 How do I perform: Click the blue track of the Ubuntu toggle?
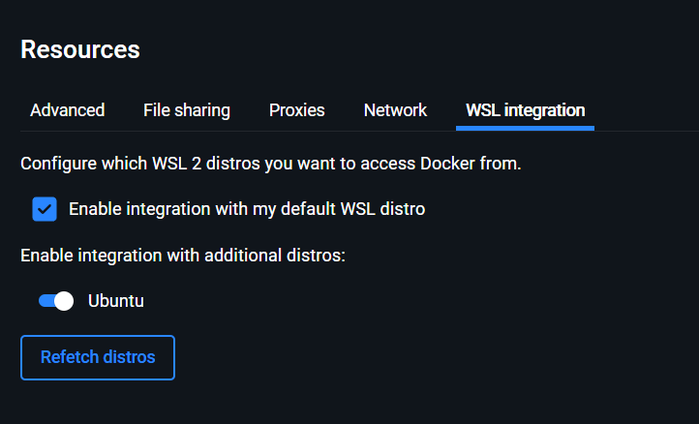(46, 301)
